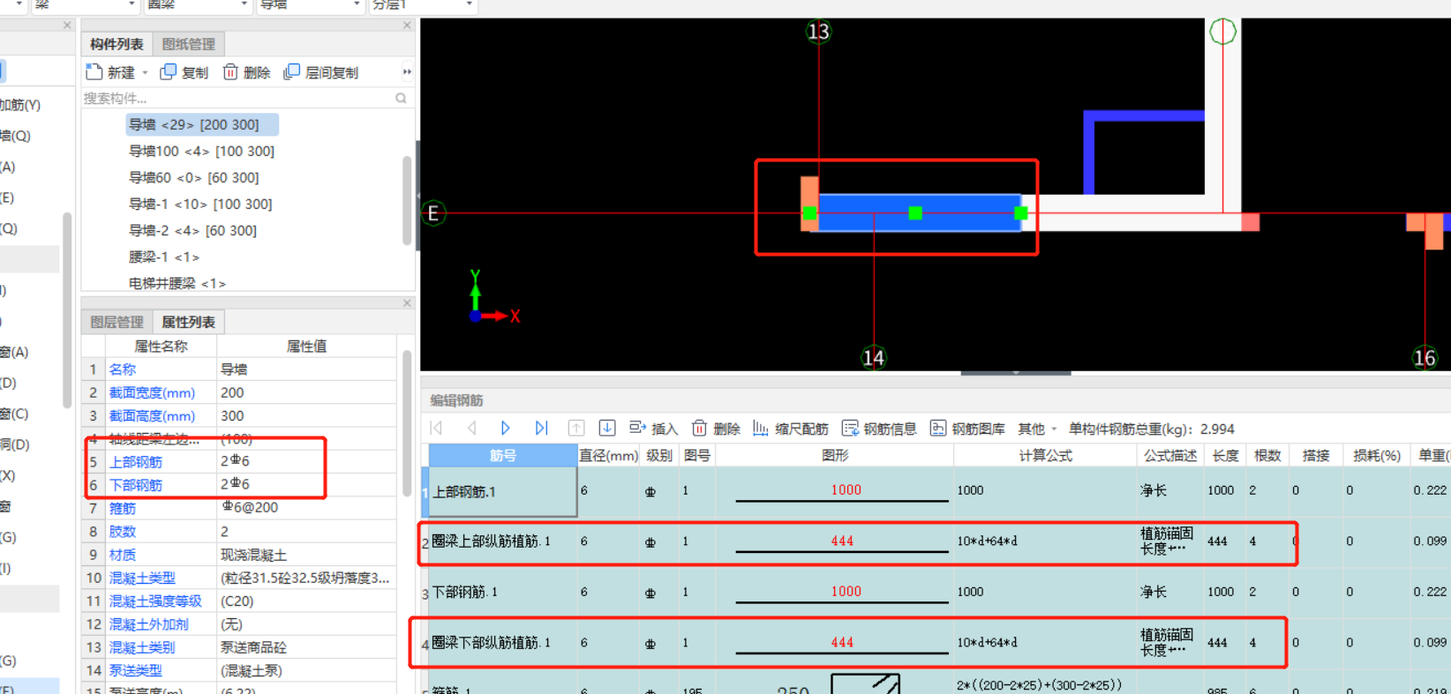
Task: Click axis bubble 13 in drawing
Action: coord(819,32)
